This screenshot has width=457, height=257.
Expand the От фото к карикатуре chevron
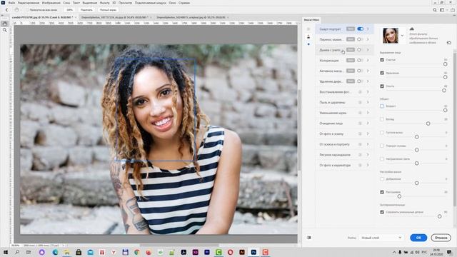[368, 165]
